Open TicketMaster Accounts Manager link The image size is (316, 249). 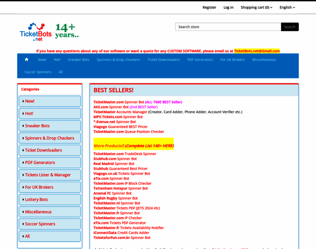(120, 112)
